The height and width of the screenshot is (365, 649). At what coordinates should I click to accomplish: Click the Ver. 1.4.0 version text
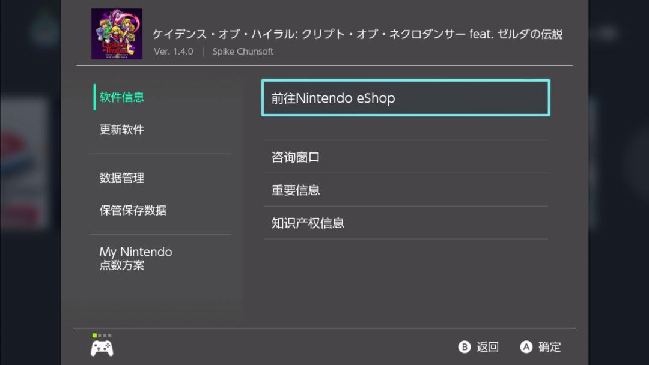[x=174, y=52]
